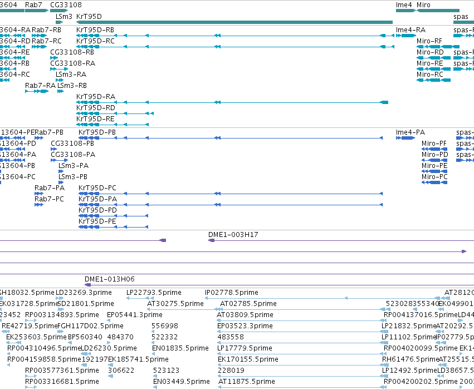474x390 pixels.
Task: Click the DME1-003H17 BAC clone label
Action: [x=233, y=235]
